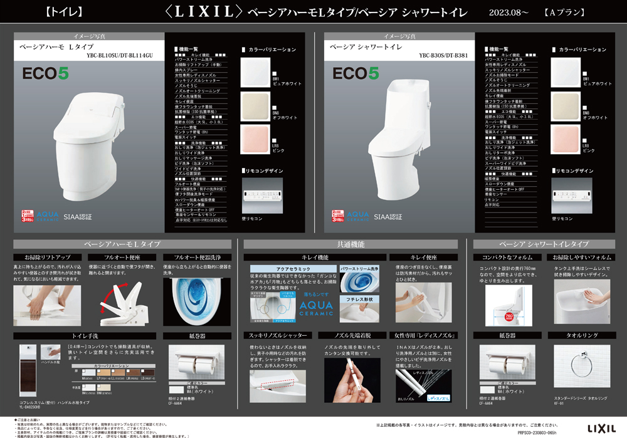Click the カラーバリエーション heading for ベーシア シャワートイレ

[x=582, y=50]
